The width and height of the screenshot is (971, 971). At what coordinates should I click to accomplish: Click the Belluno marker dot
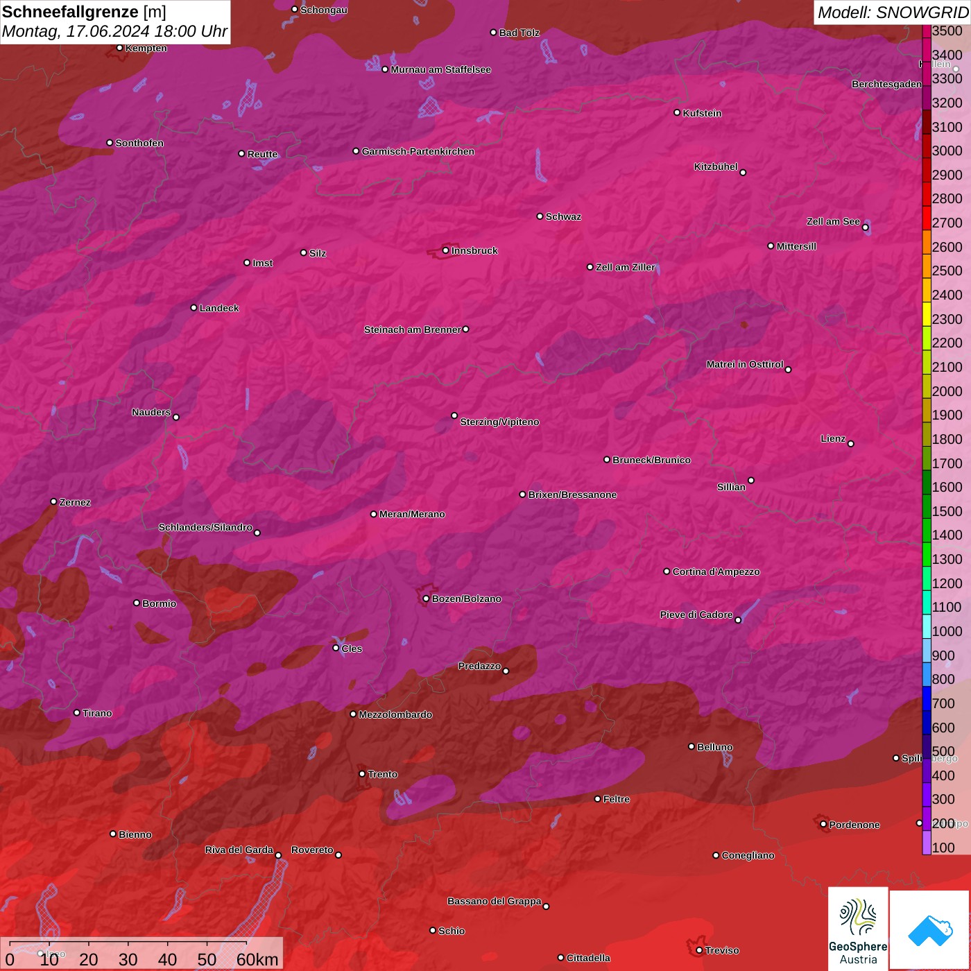tap(691, 746)
